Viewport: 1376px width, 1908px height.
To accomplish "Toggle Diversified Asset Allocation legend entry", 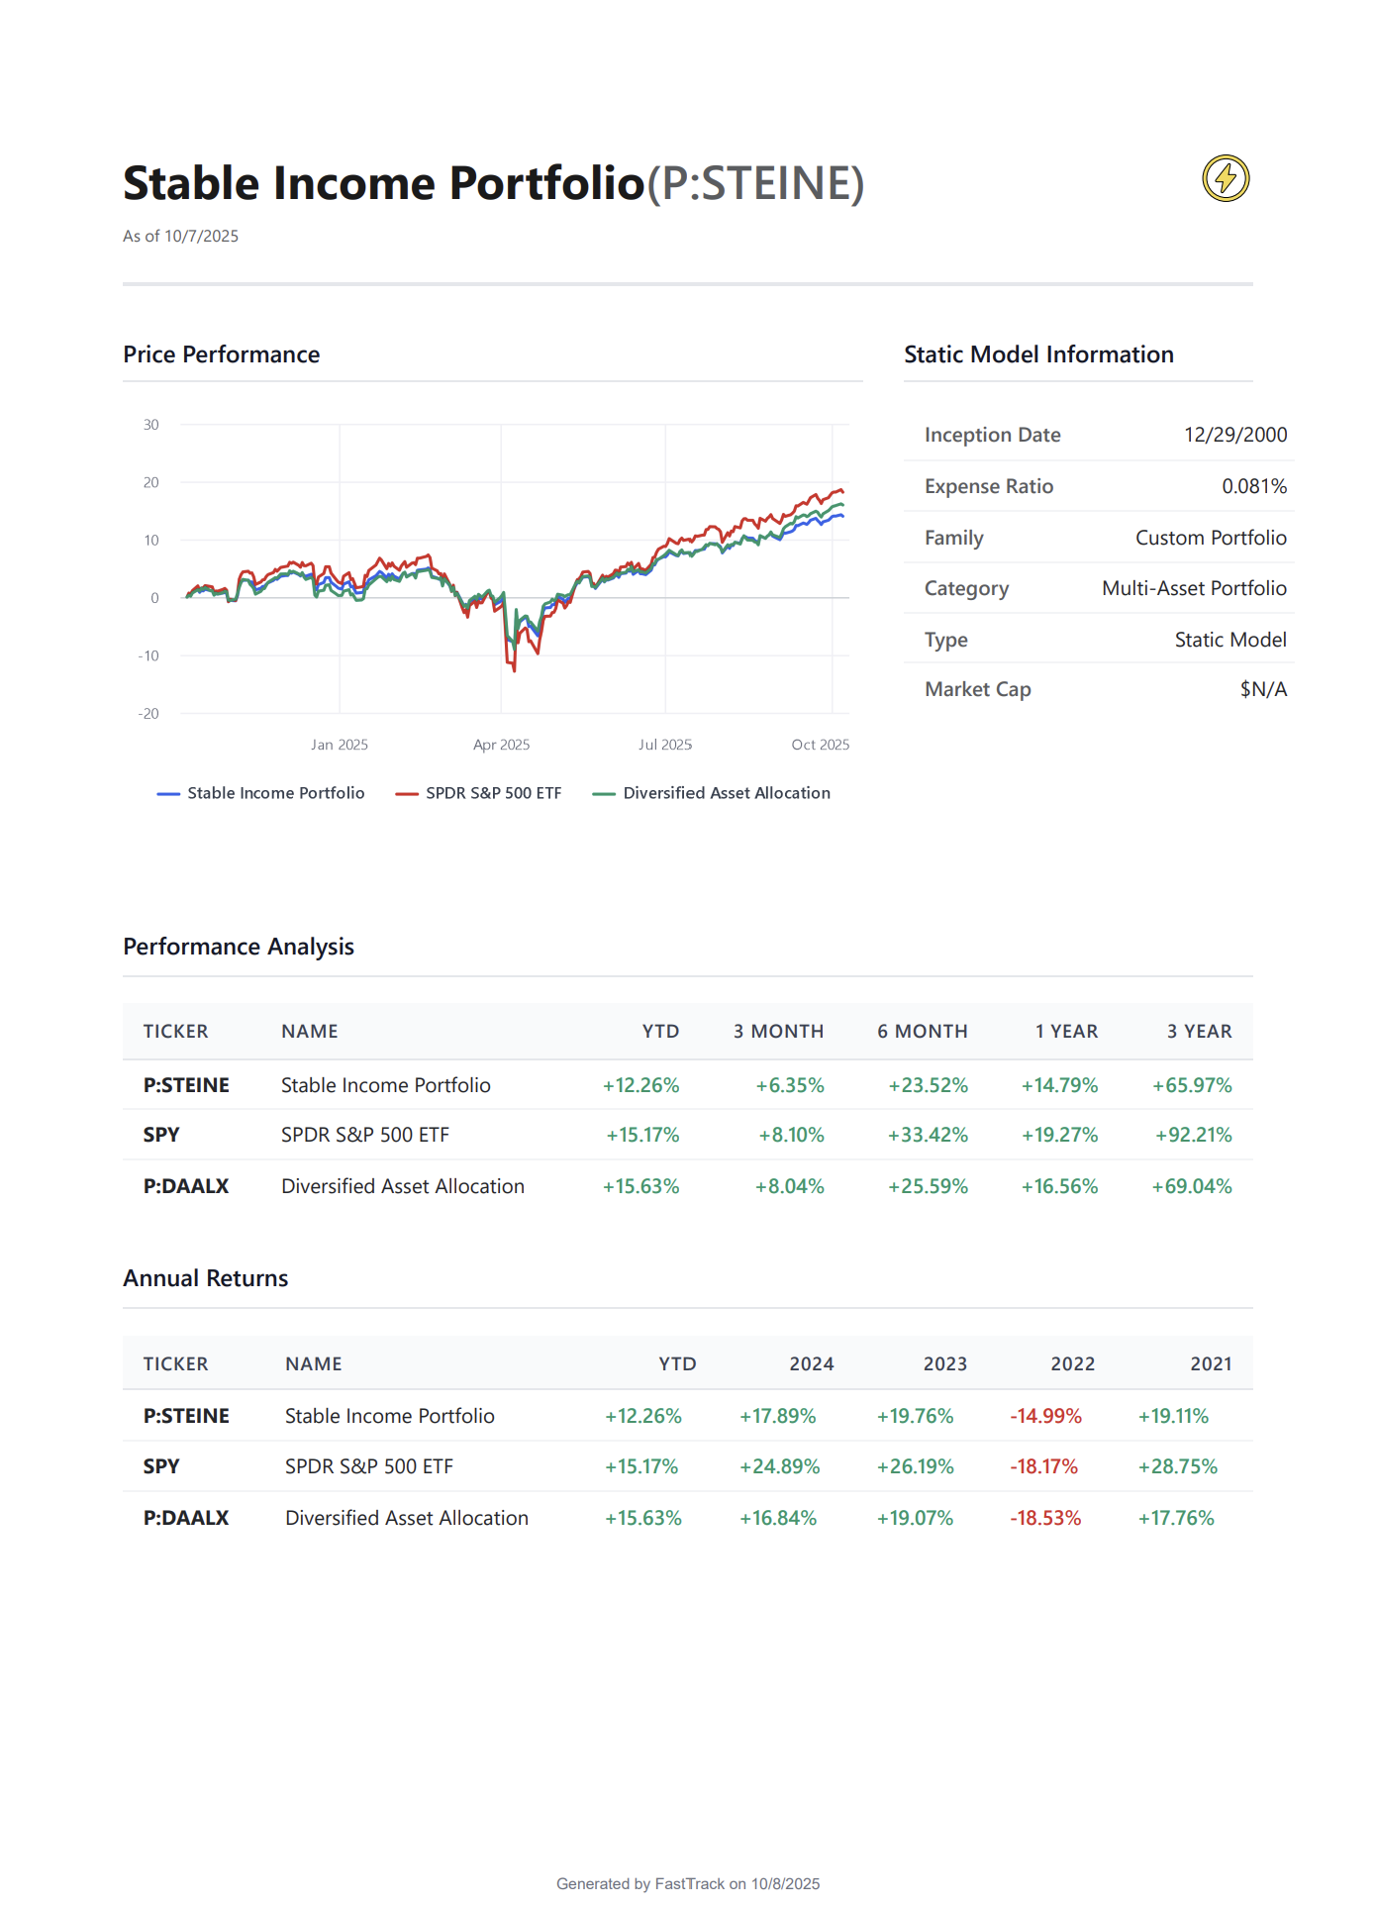I will tap(726, 793).
